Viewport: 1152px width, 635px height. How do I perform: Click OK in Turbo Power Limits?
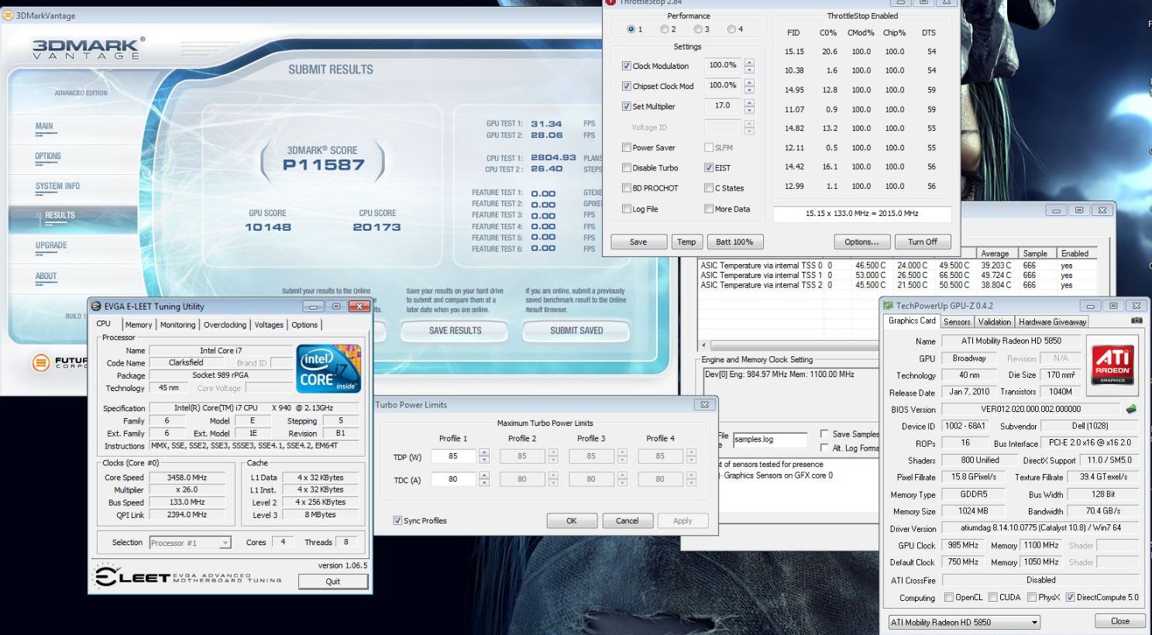pos(572,520)
